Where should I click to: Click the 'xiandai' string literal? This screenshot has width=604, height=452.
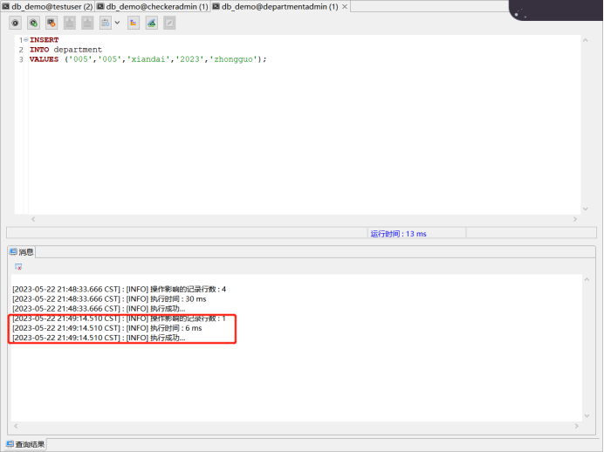(x=148, y=59)
